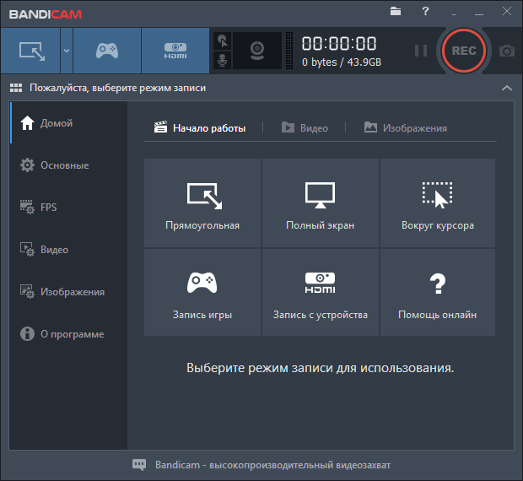Collapse the recording mode selection panel
The image size is (523, 481).
(x=506, y=88)
